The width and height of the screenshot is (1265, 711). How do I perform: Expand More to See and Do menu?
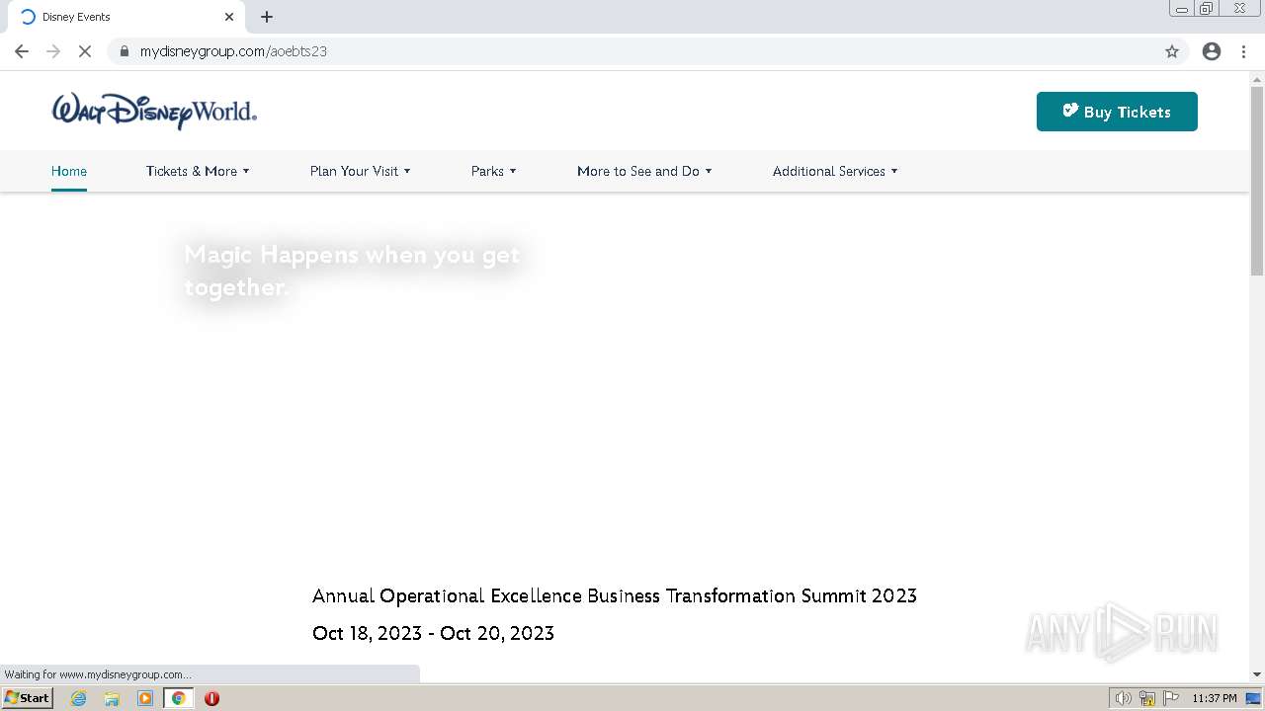(644, 171)
